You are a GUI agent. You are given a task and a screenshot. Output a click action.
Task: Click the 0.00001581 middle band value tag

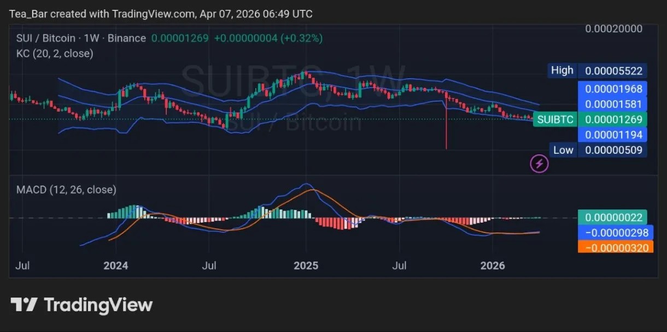[613, 104]
